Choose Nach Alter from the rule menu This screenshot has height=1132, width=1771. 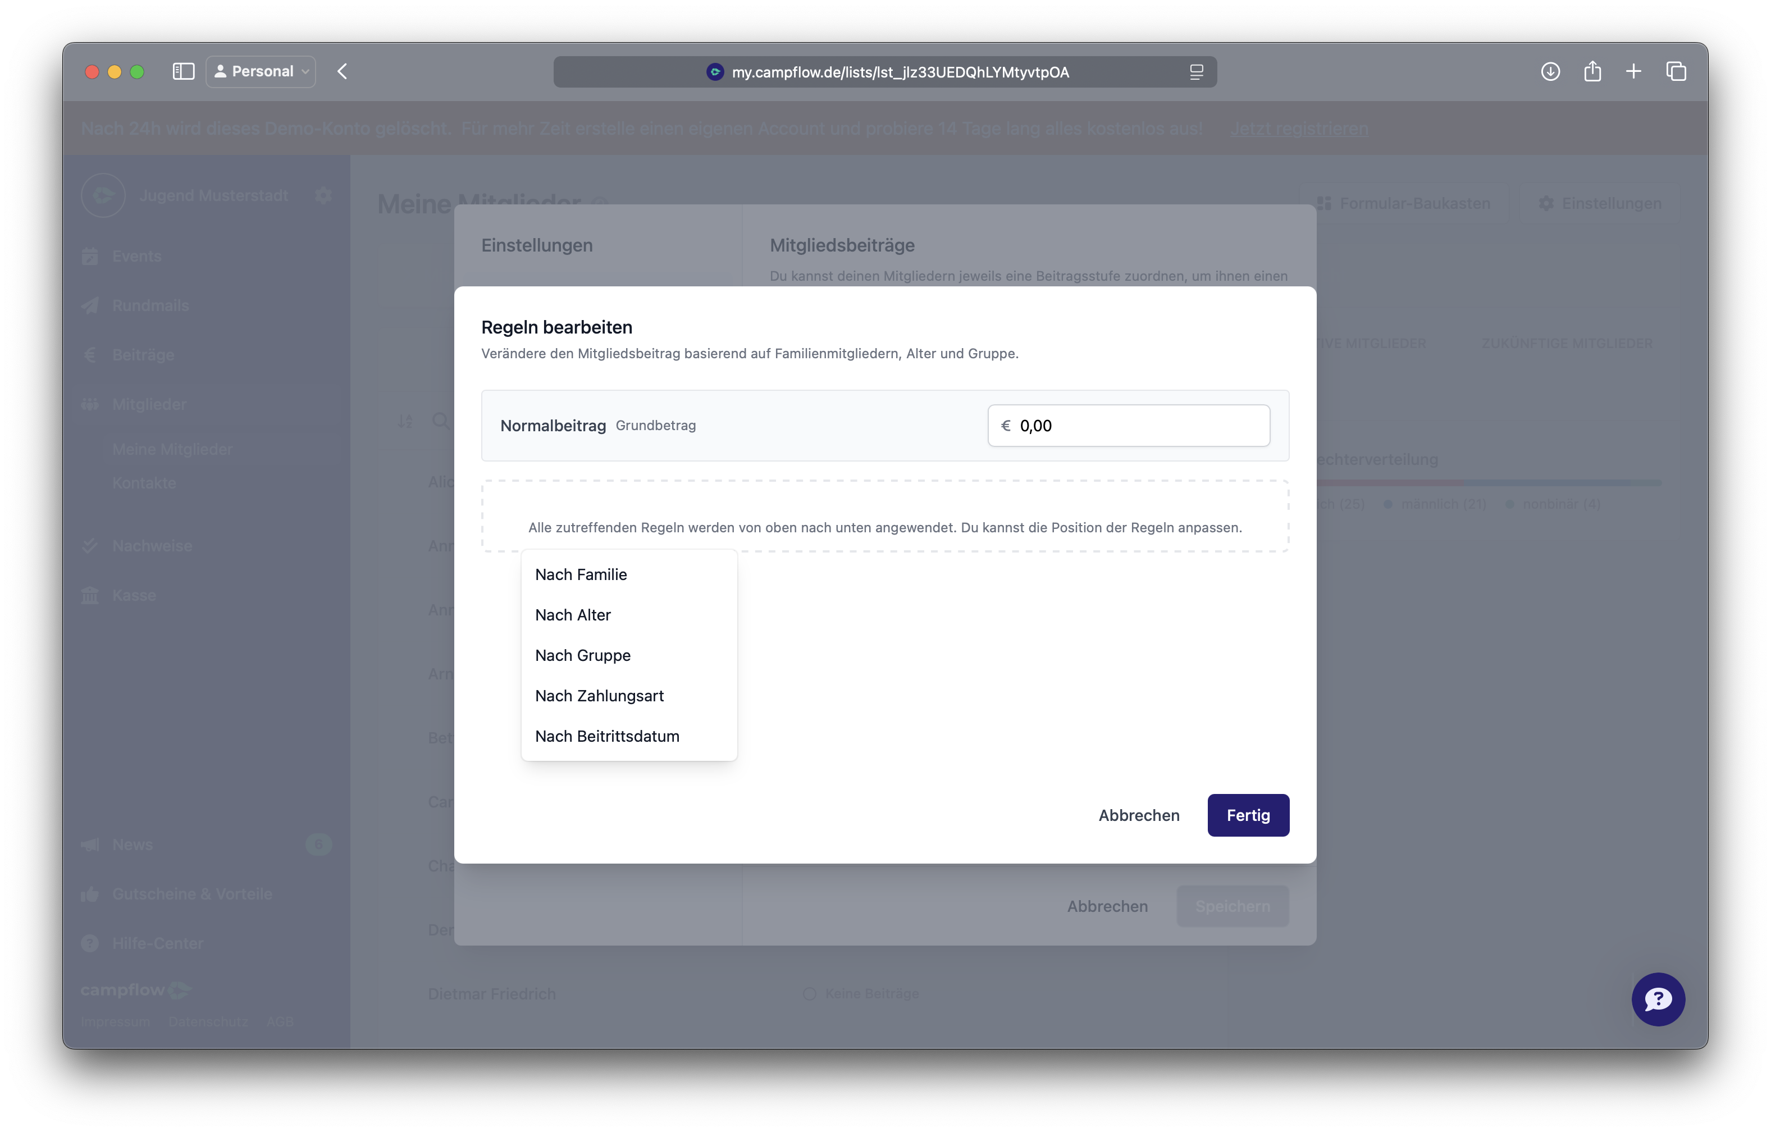point(629,615)
